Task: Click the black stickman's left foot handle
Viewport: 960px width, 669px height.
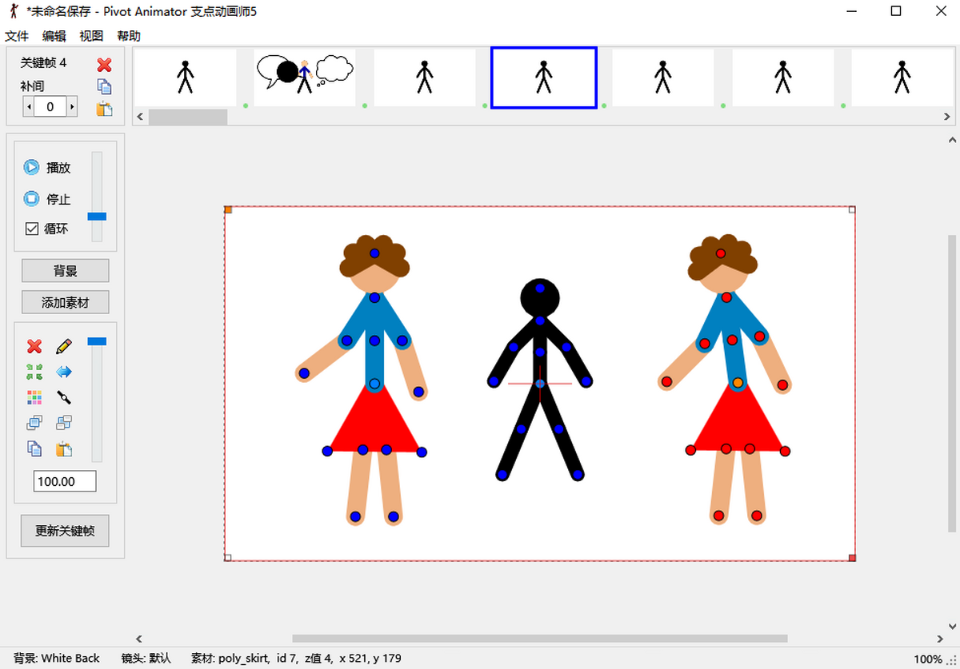Action: click(x=502, y=475)
